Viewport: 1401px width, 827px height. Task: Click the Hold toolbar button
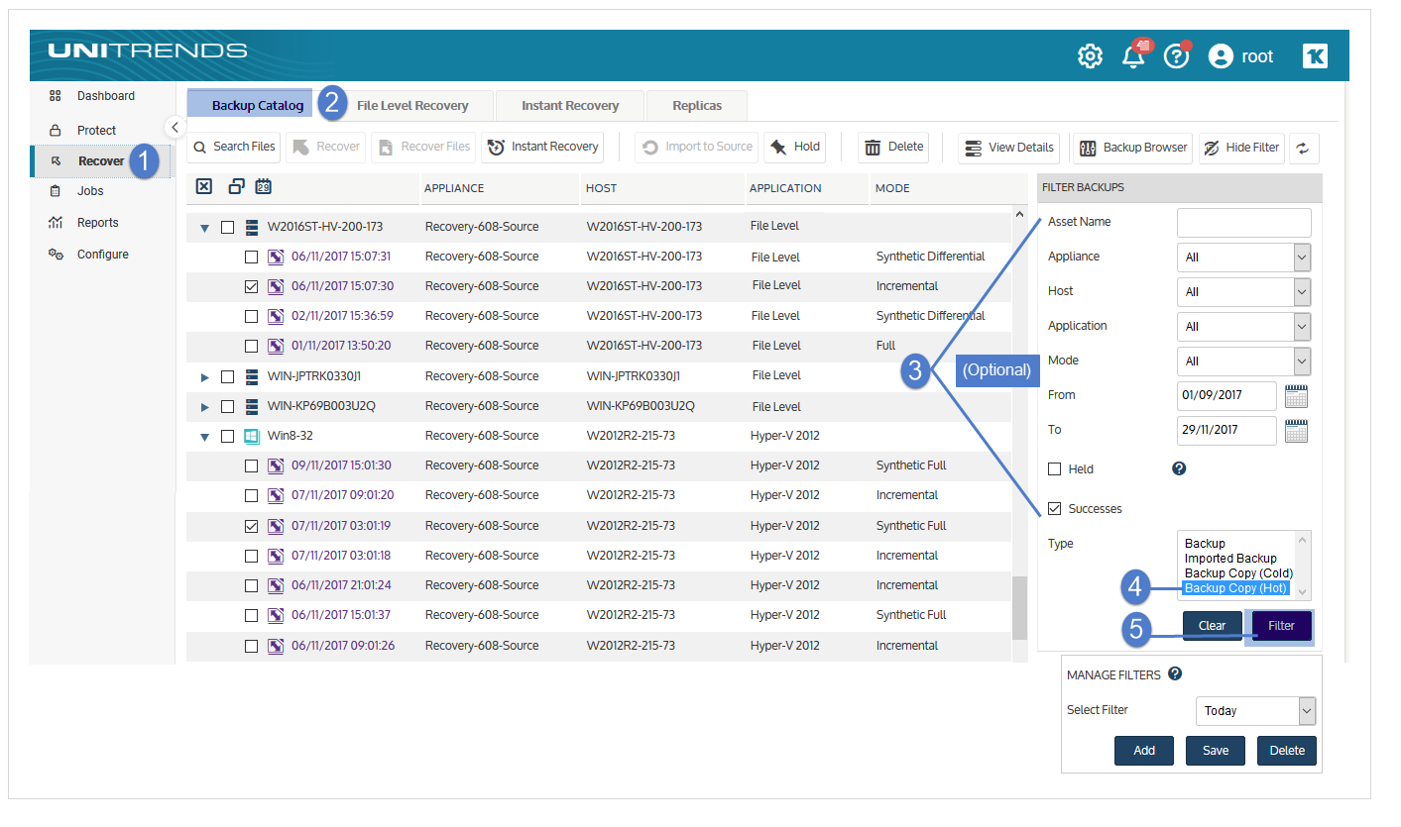795,147
